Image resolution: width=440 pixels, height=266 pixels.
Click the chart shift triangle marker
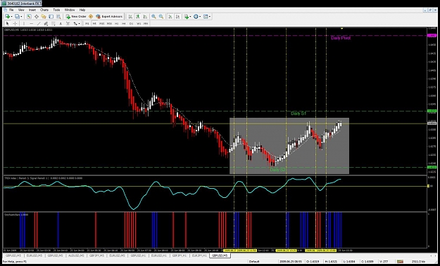(x=341, y=29)
